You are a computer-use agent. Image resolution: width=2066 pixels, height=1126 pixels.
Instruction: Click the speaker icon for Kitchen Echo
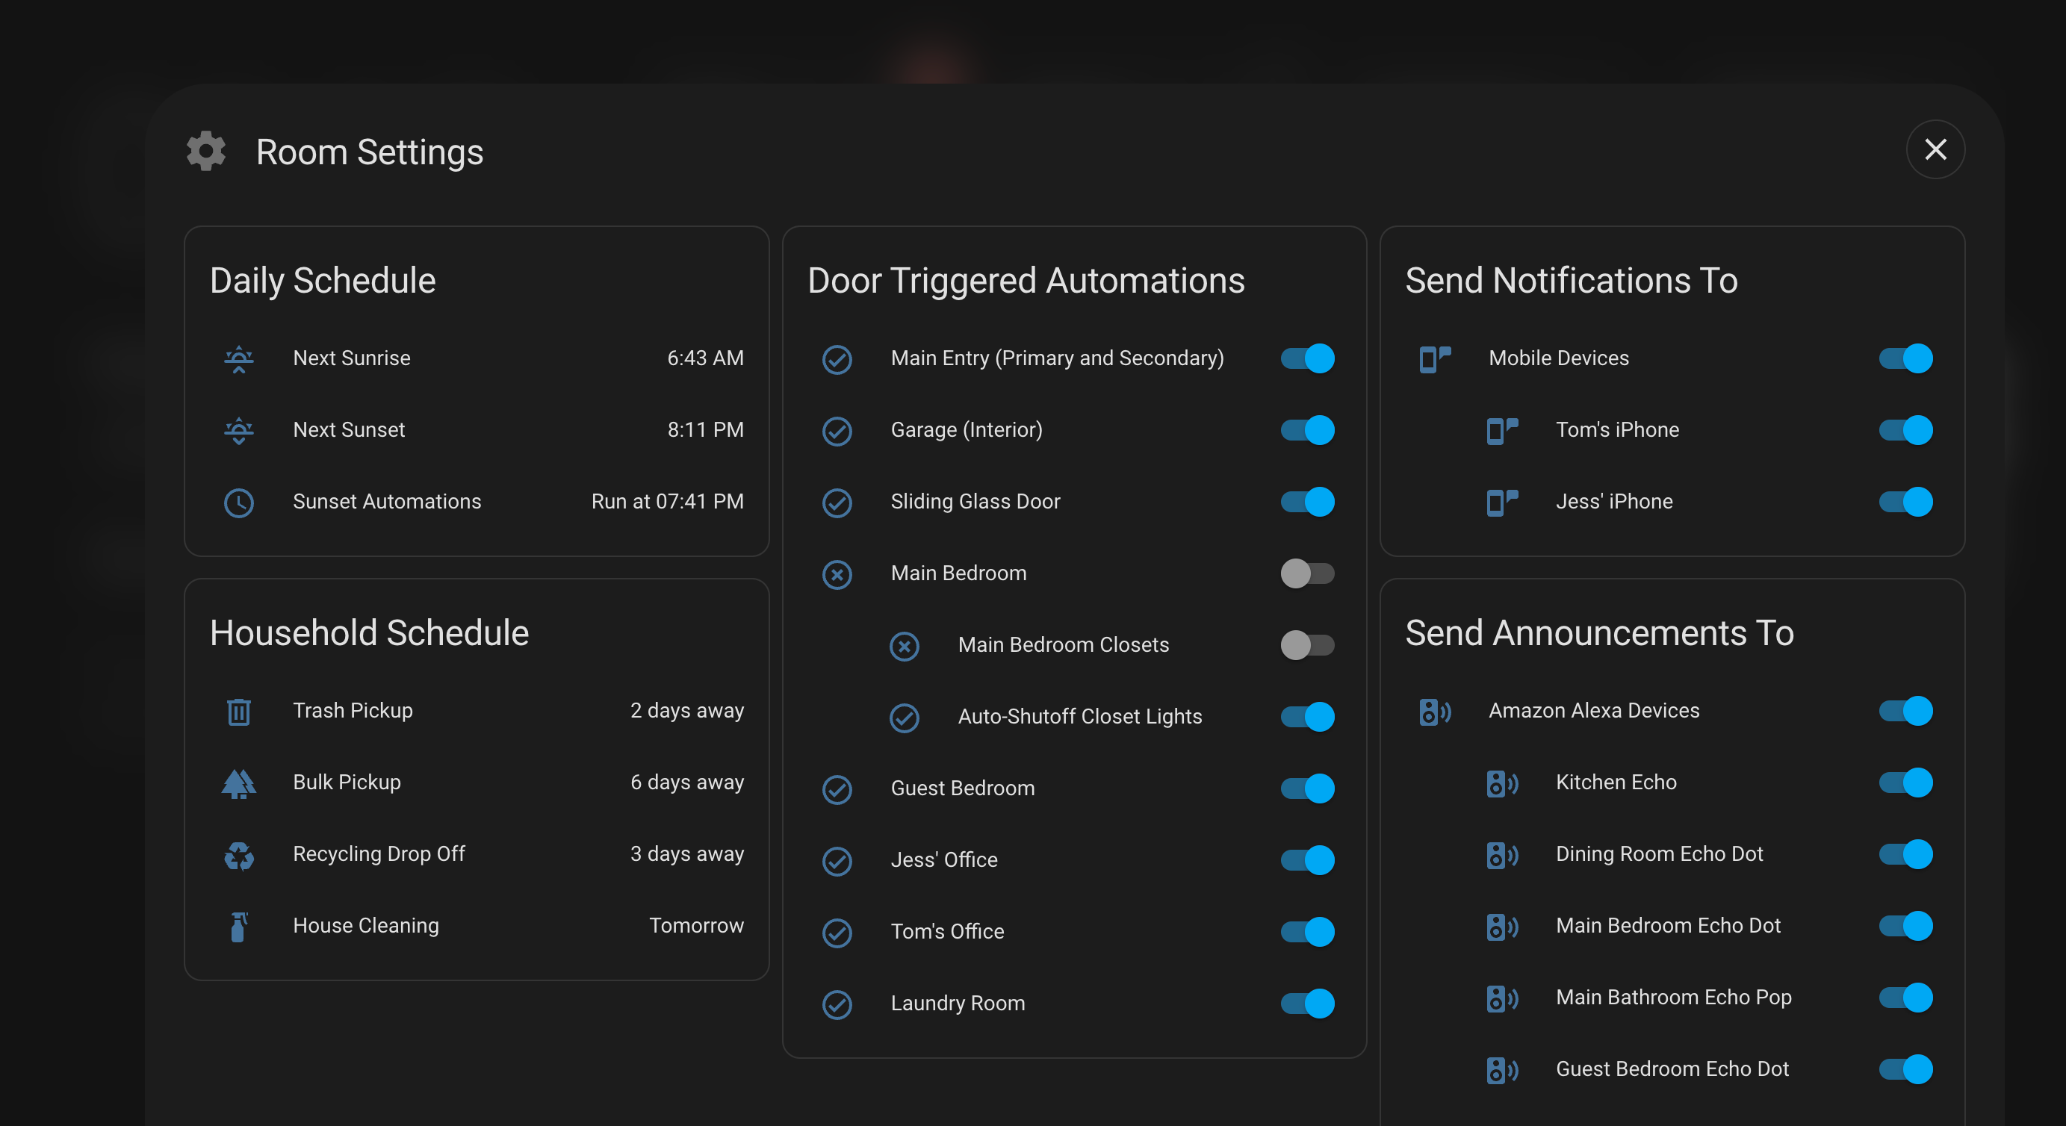(1501, 783)
